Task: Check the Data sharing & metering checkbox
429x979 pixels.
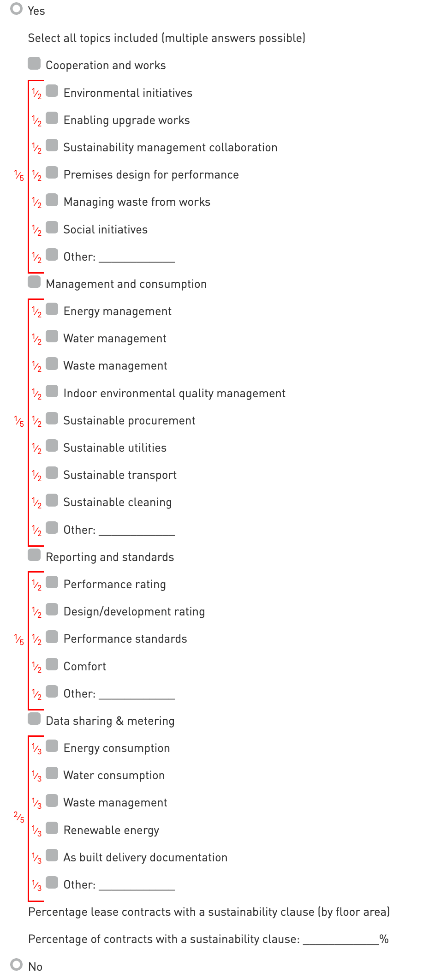Action: coord(34,719)
